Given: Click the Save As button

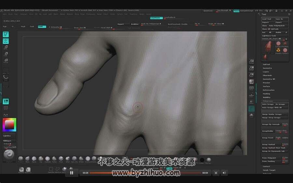Looking at the screenshot, I should [282, 19].
